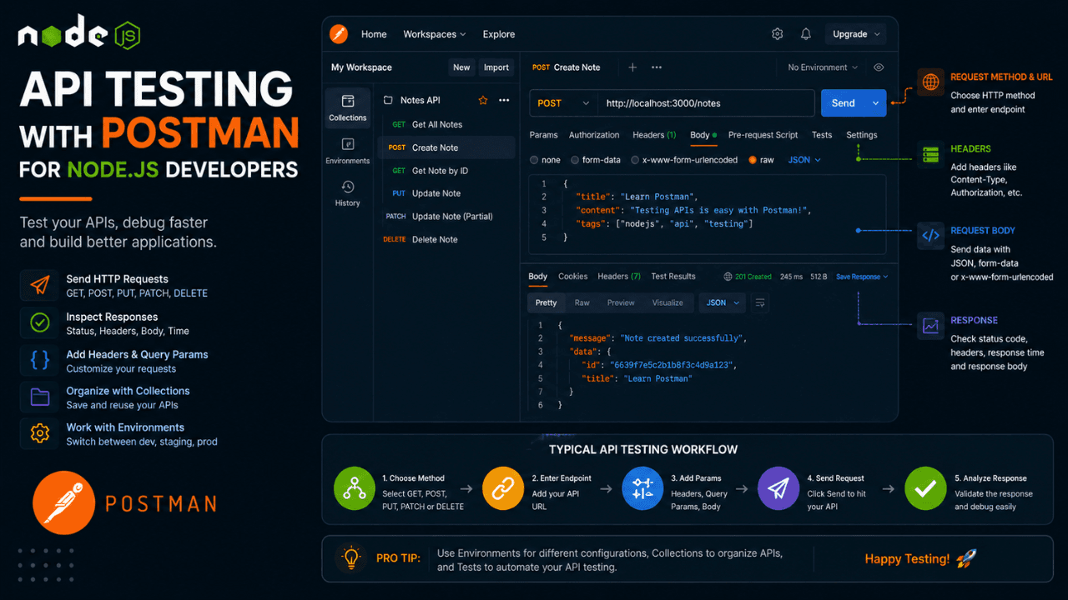Click the response wrap lines icon
Screen dimensions: 1068x600
(760, 303)
